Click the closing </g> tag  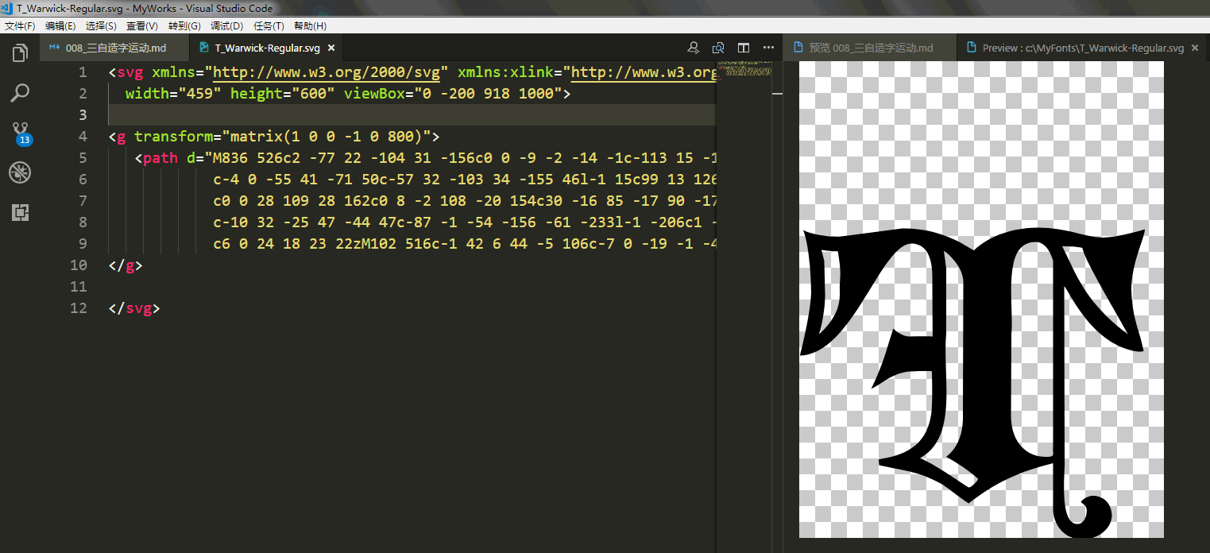pos(126,265)
